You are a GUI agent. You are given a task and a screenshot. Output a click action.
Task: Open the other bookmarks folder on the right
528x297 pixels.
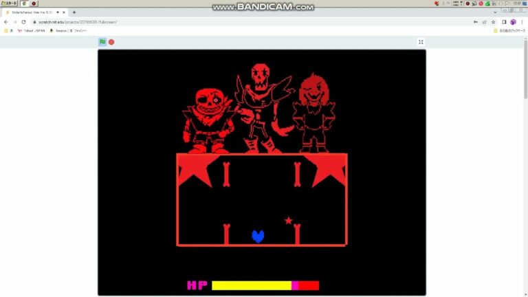pos(509,31)
